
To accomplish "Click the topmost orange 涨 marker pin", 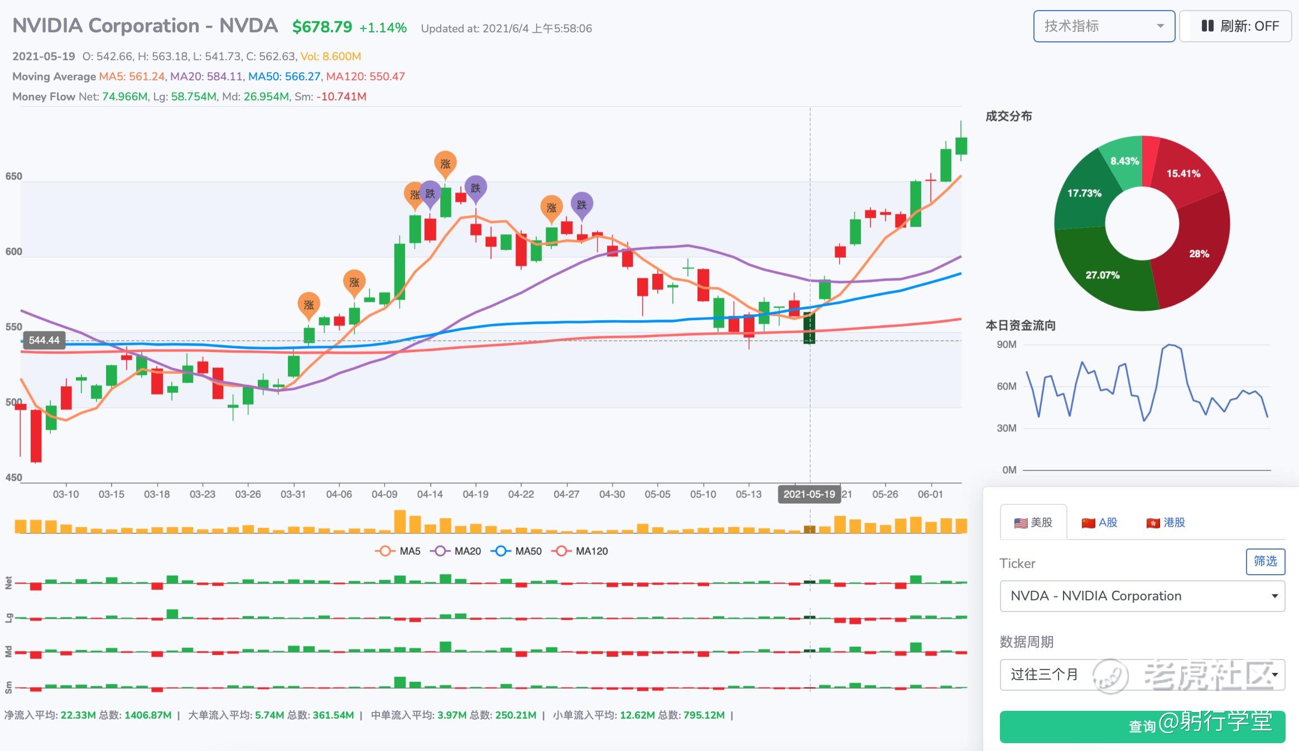I will (445, 163).
